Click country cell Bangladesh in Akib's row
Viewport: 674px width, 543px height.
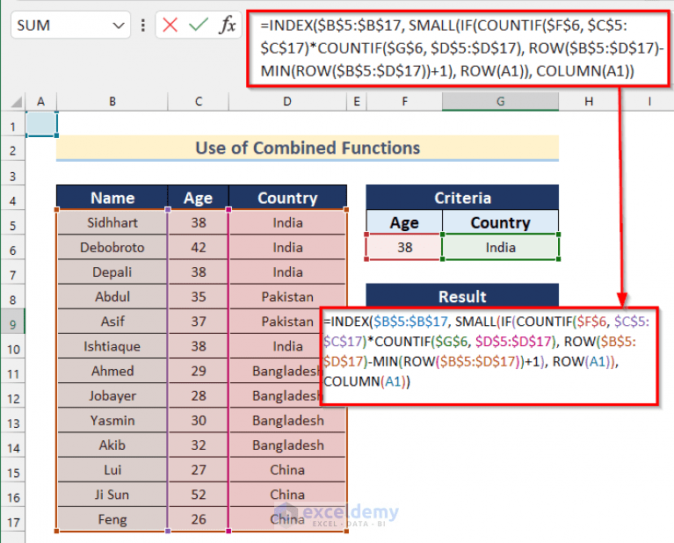[x=287, y=445]
